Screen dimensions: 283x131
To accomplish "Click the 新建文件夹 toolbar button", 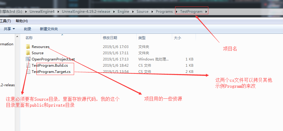I will (49, 29).
